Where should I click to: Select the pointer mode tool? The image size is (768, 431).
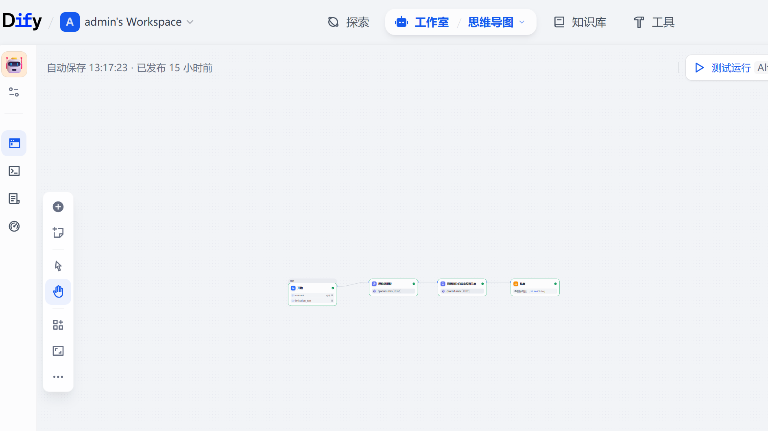[58, 266]
